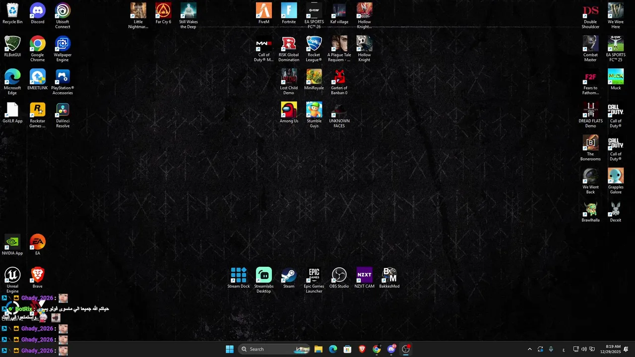The image size is (635, 357).
Task: Launch Combat Master shortcut
Action: click(x=590, y=49)
